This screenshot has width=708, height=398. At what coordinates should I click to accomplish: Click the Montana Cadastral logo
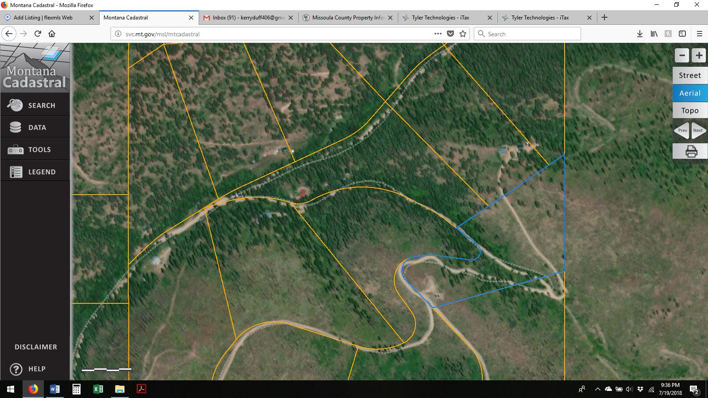click(35, 67)
